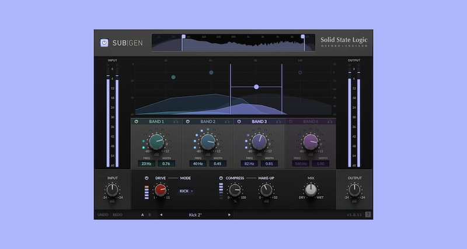
Task: Solo Band 4 with headphones icon
Action: click(x=330, y=121)
